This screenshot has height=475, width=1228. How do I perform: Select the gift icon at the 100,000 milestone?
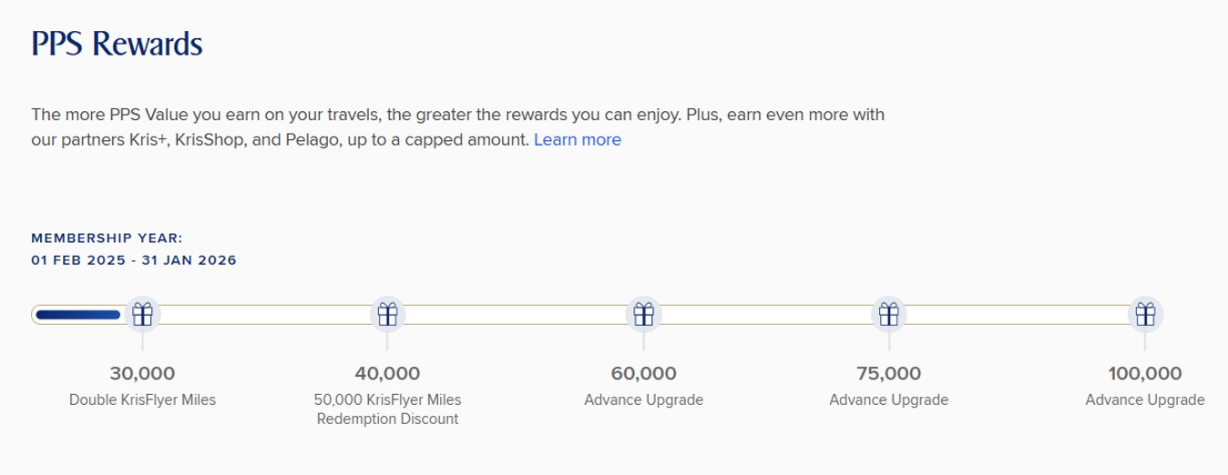coord(1145,315)
